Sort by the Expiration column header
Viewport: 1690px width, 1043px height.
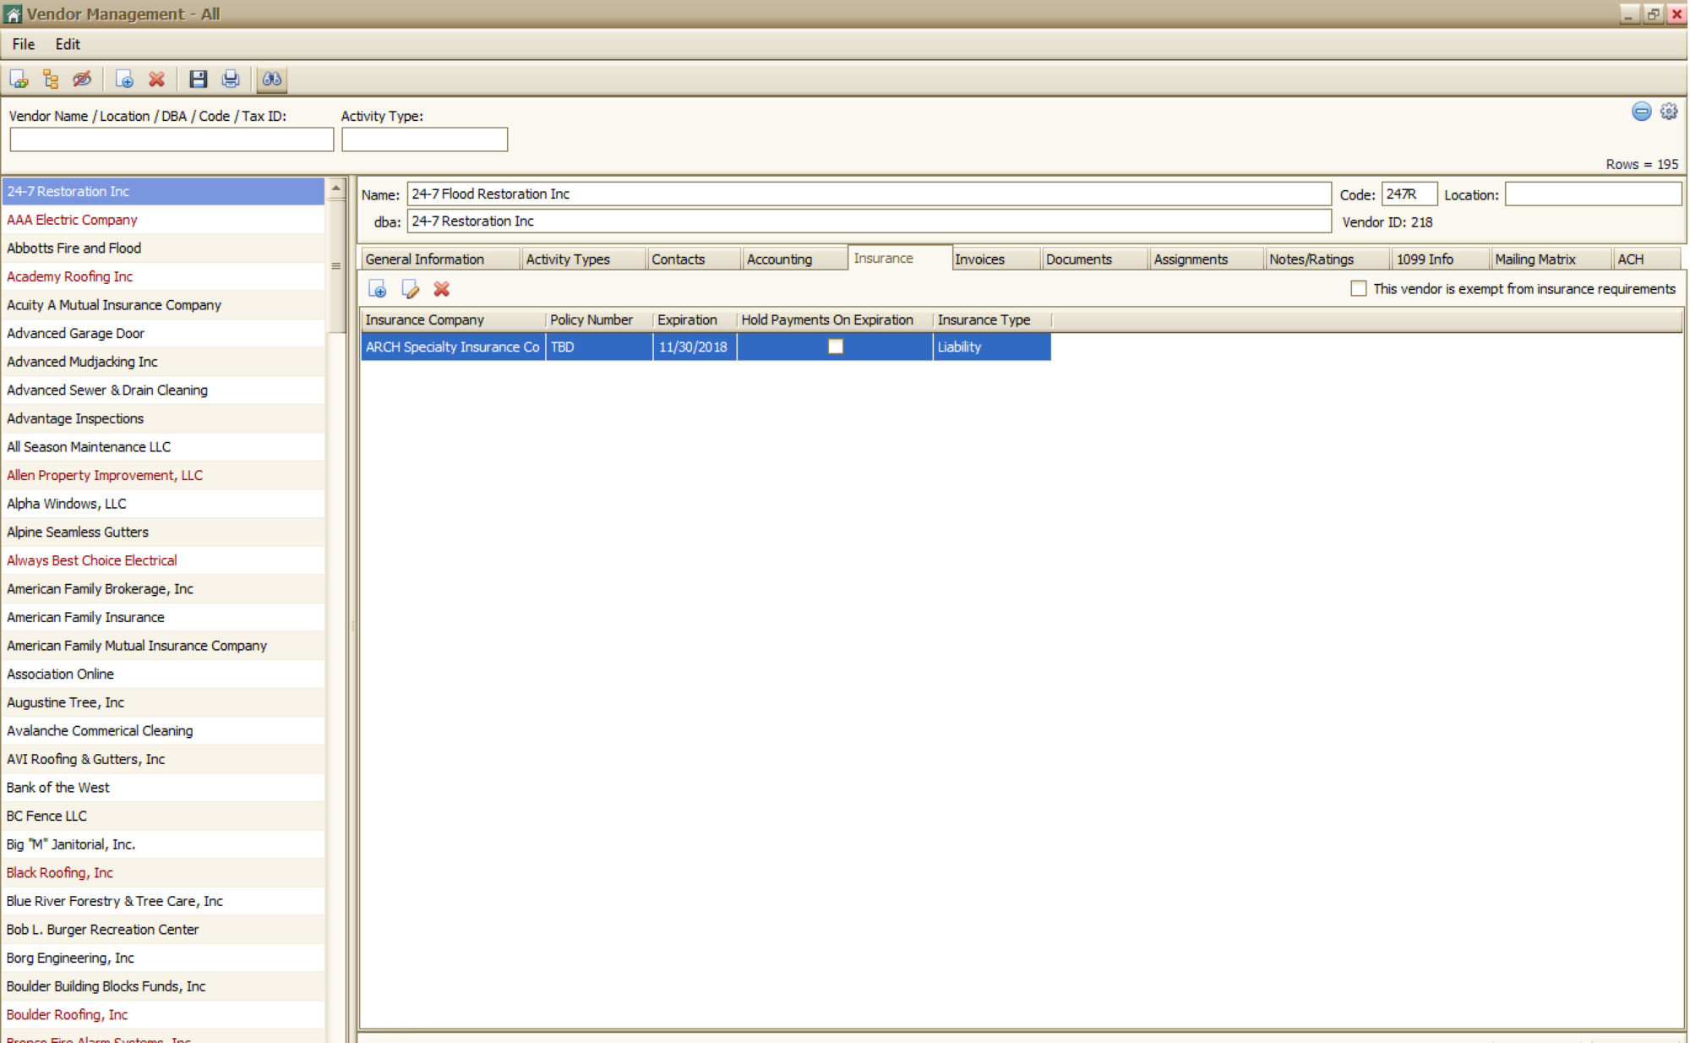pyautogui.click(x=686, y=319)
